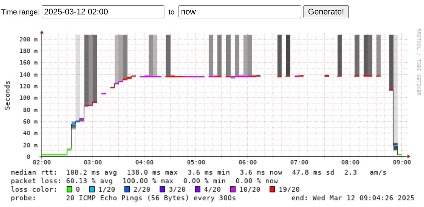Click the red 19/20 loss color swatch
This screenshot has height=207, width=424.
(272, 189)
